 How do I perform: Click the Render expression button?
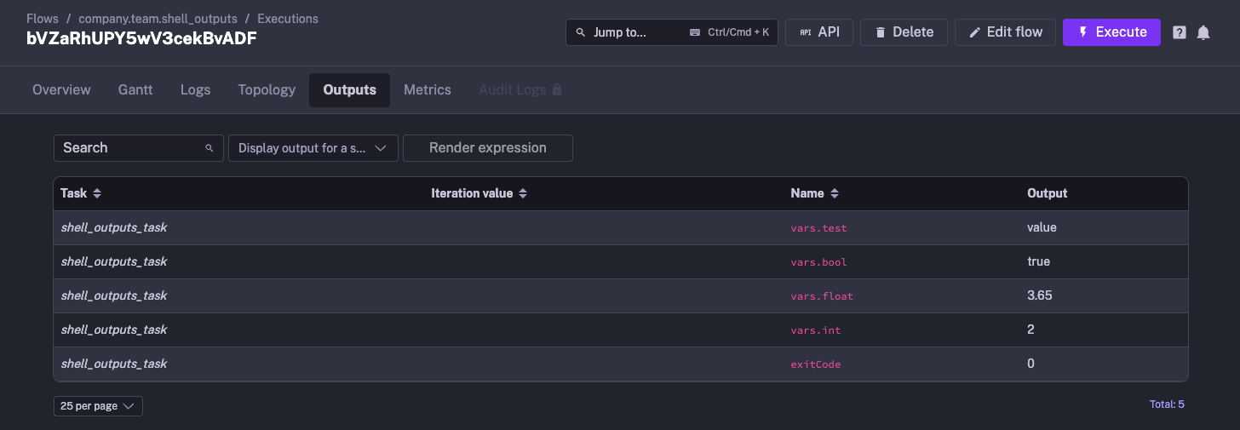(487, 148)
